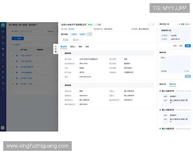The height and width of the screenshot is (154, 193).
Task: Click the green app logo in sidebar
Action: 3,25
